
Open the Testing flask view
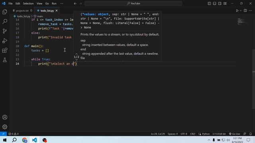[x=5, y=60]
